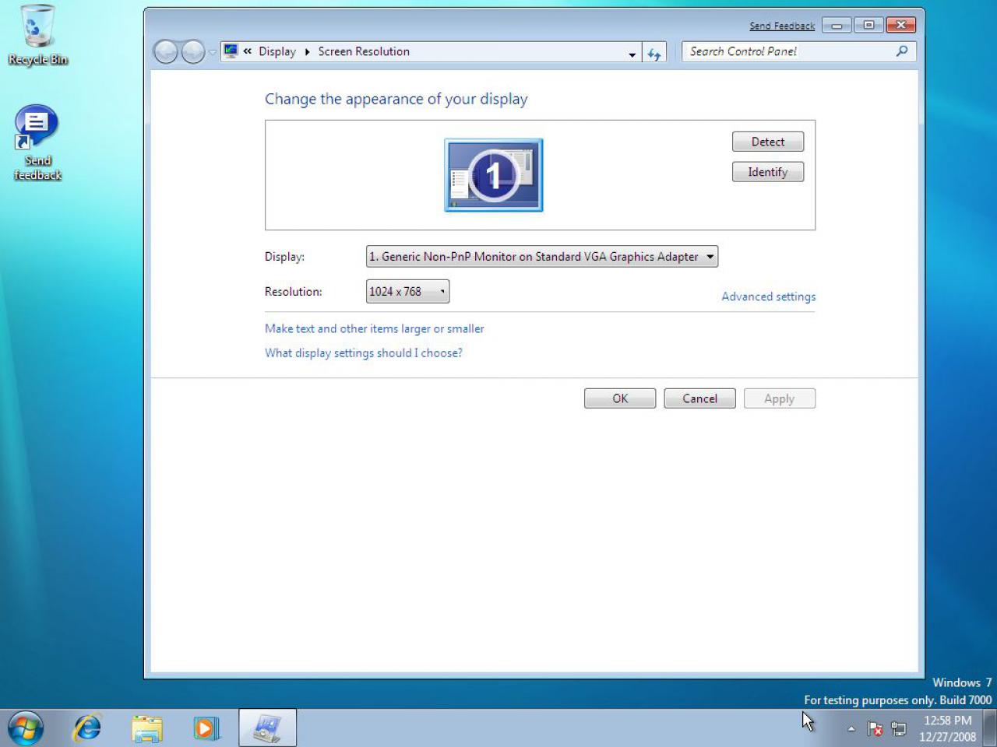Click the double chevron in address bar

click(248, 51)
